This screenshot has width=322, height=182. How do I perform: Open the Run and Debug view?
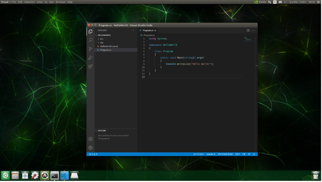pyautogui.click(x=90, y=58)
